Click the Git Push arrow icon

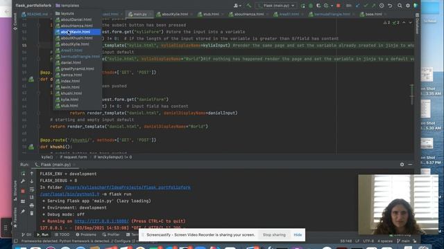coord(373,6)
